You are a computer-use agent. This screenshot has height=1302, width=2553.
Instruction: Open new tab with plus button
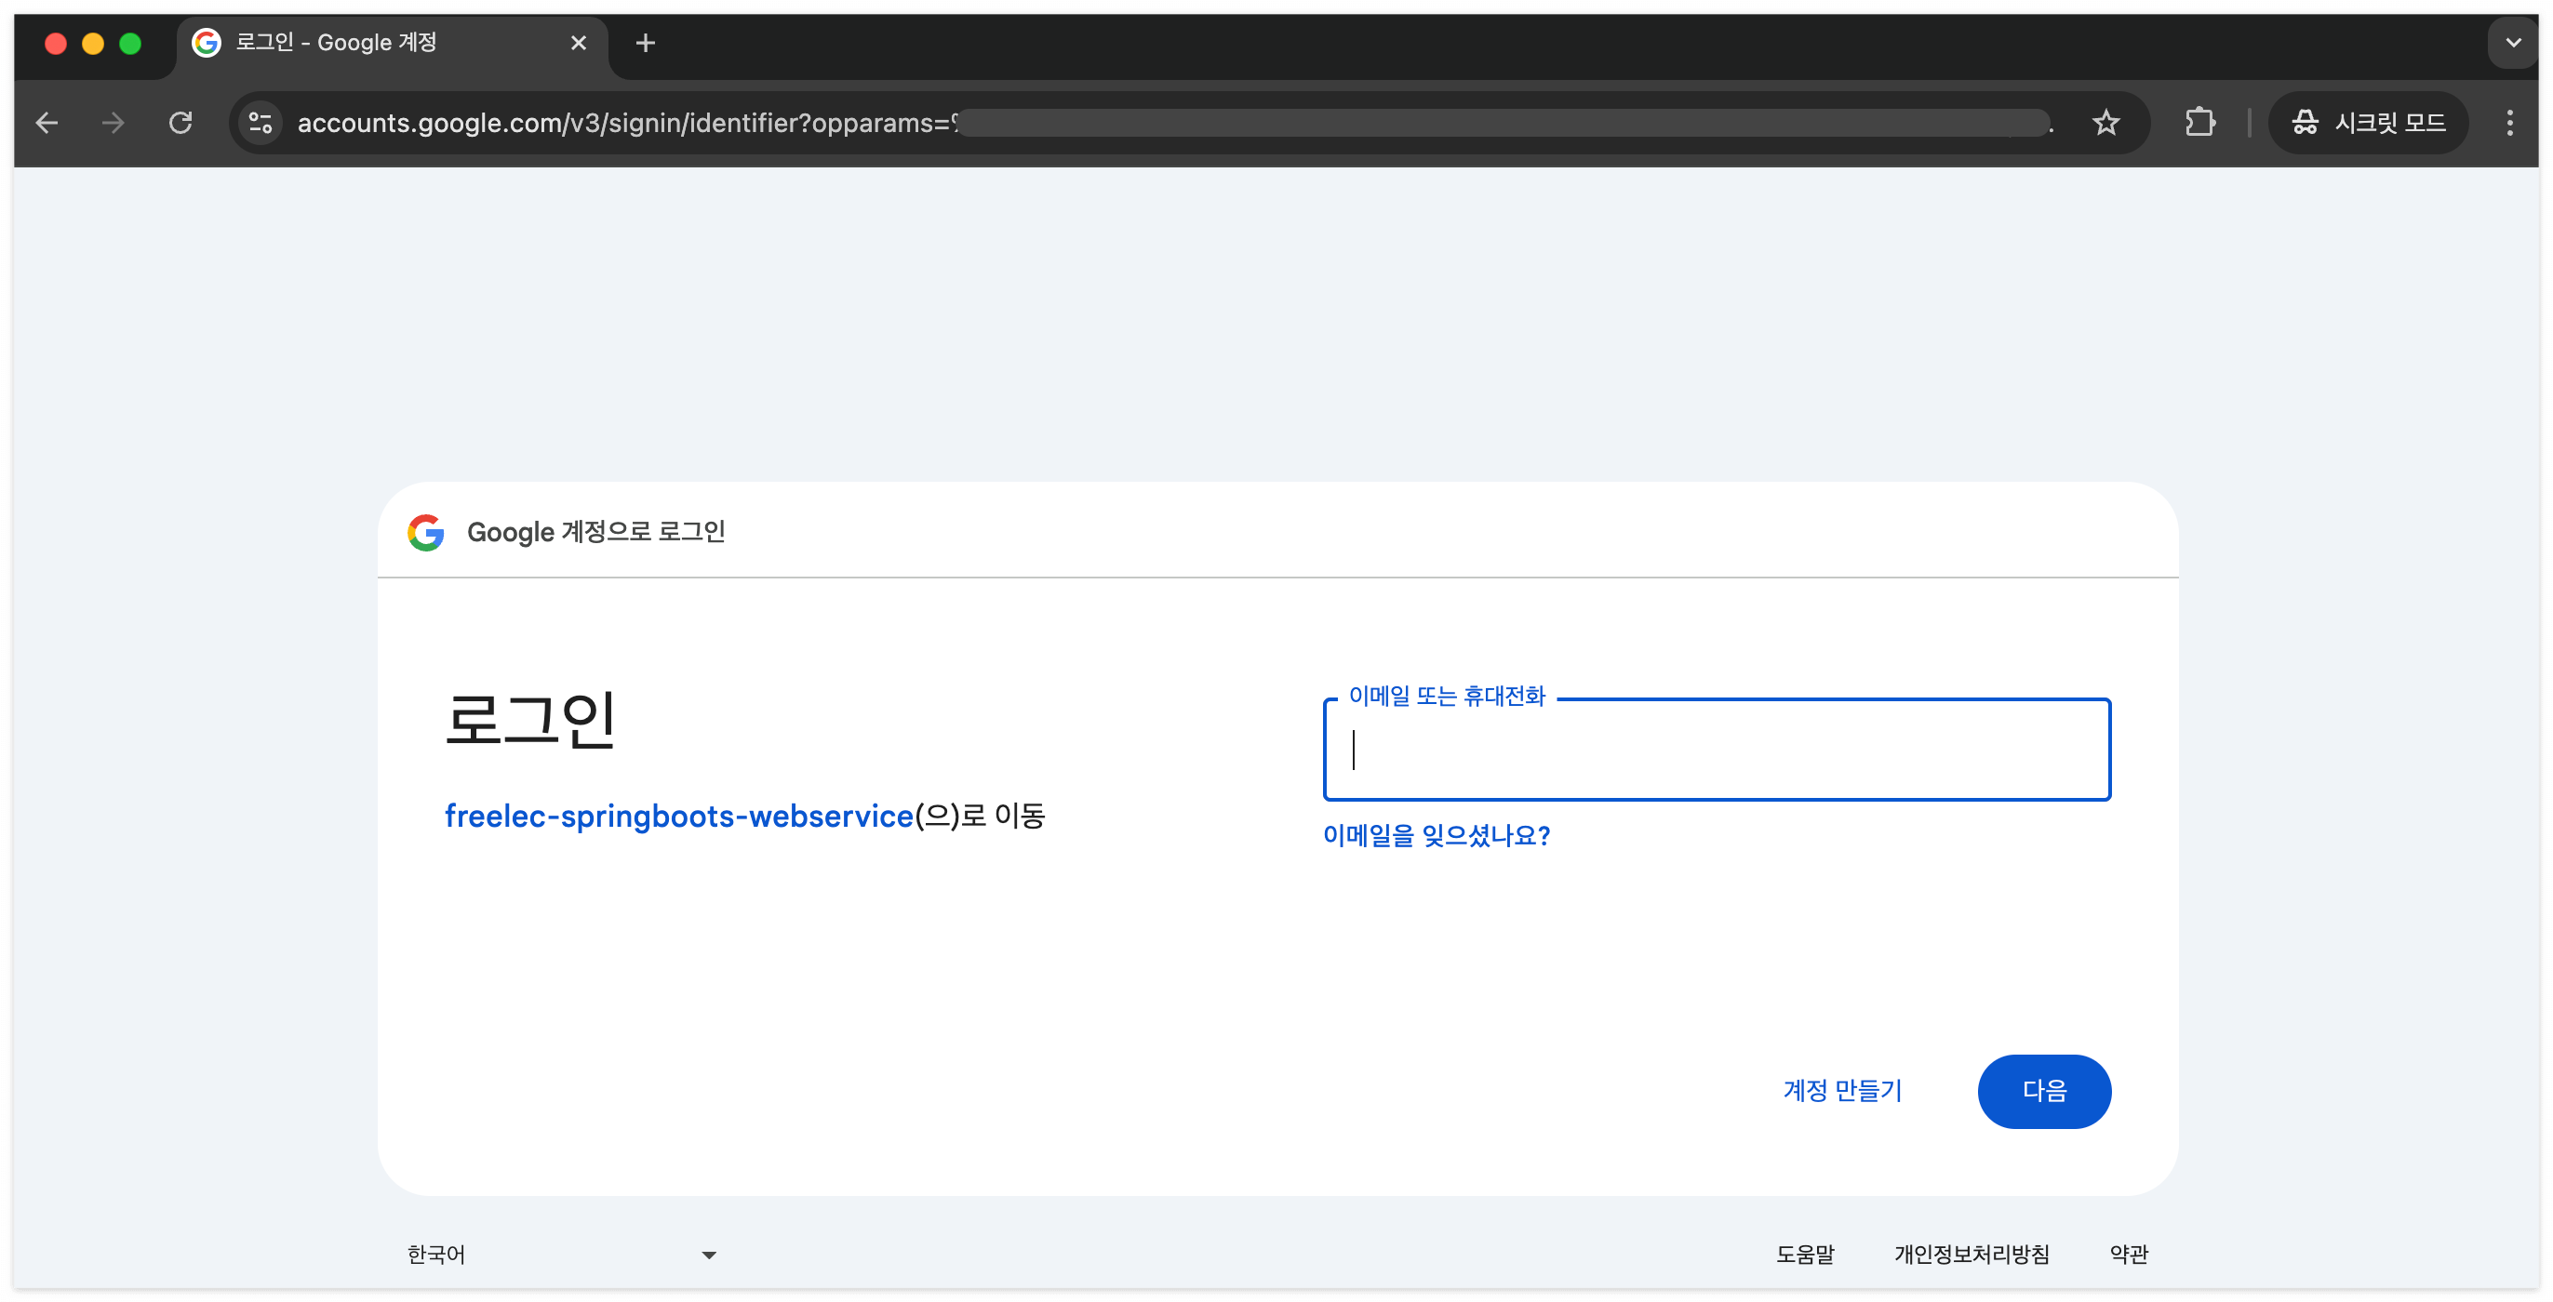coord(645,43)
